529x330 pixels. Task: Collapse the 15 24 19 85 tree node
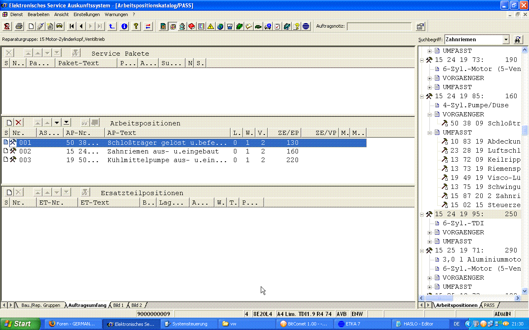coord(422,96)
